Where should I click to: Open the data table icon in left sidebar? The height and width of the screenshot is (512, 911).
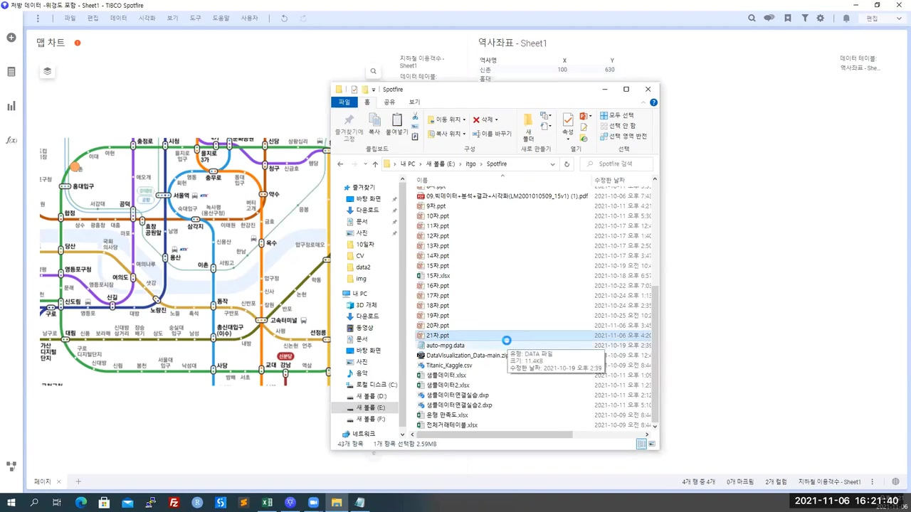point(11,72)
